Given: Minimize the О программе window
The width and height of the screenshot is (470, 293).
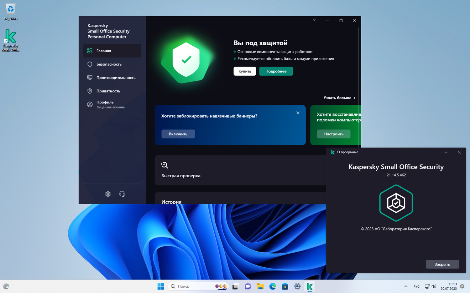Looking at the screenshot, I should [x=446, y=152].
